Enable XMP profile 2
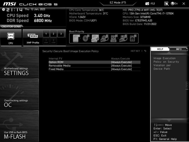Image resolution: width=189 pixels, height=142 pixels. click(x=53, y=34)
